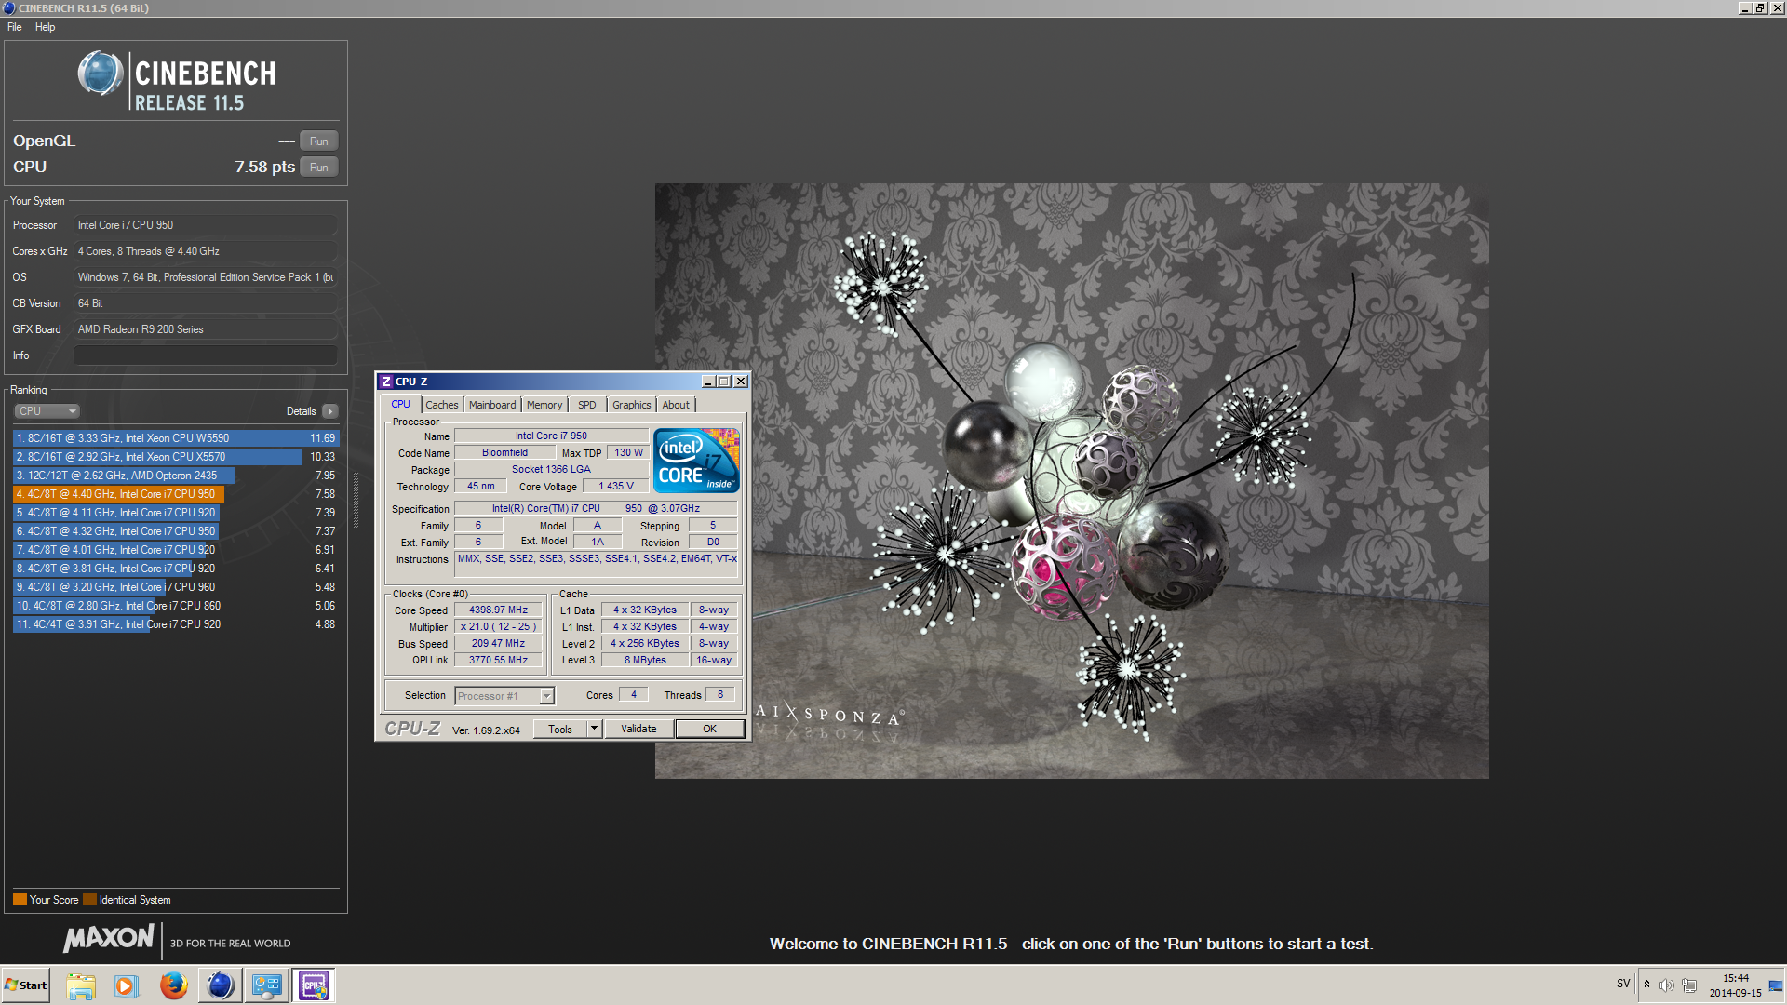Select ranking entry 3.81 GHz i7 920
1787x1005 pixels.
tap(176, 569)
